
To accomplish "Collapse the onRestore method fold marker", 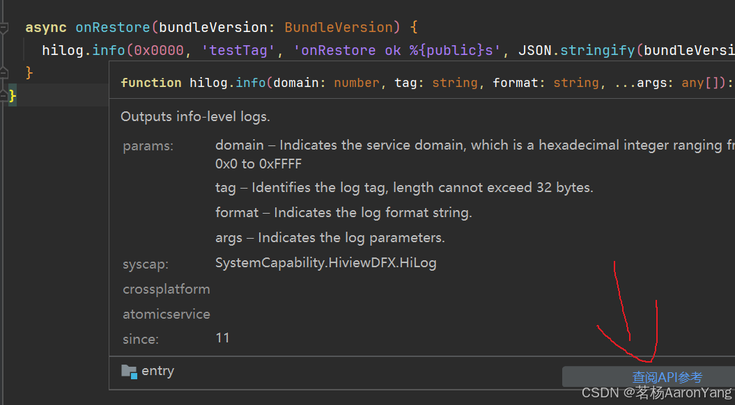I will pyautogui.click(x=3, y=28).
